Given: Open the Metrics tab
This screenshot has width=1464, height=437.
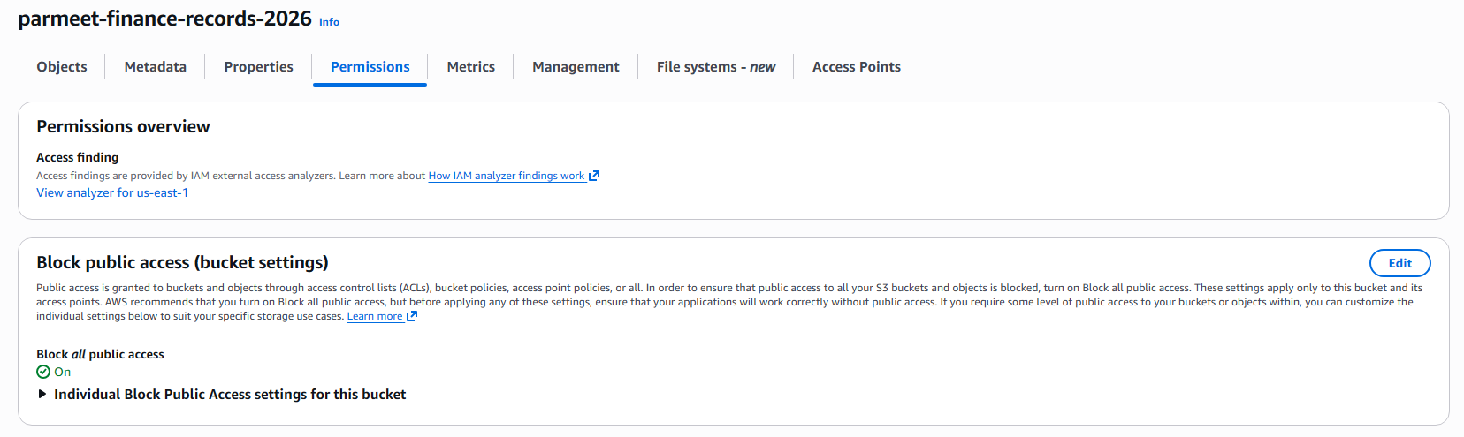Looking at the screenshot, I should pos(470,67).
